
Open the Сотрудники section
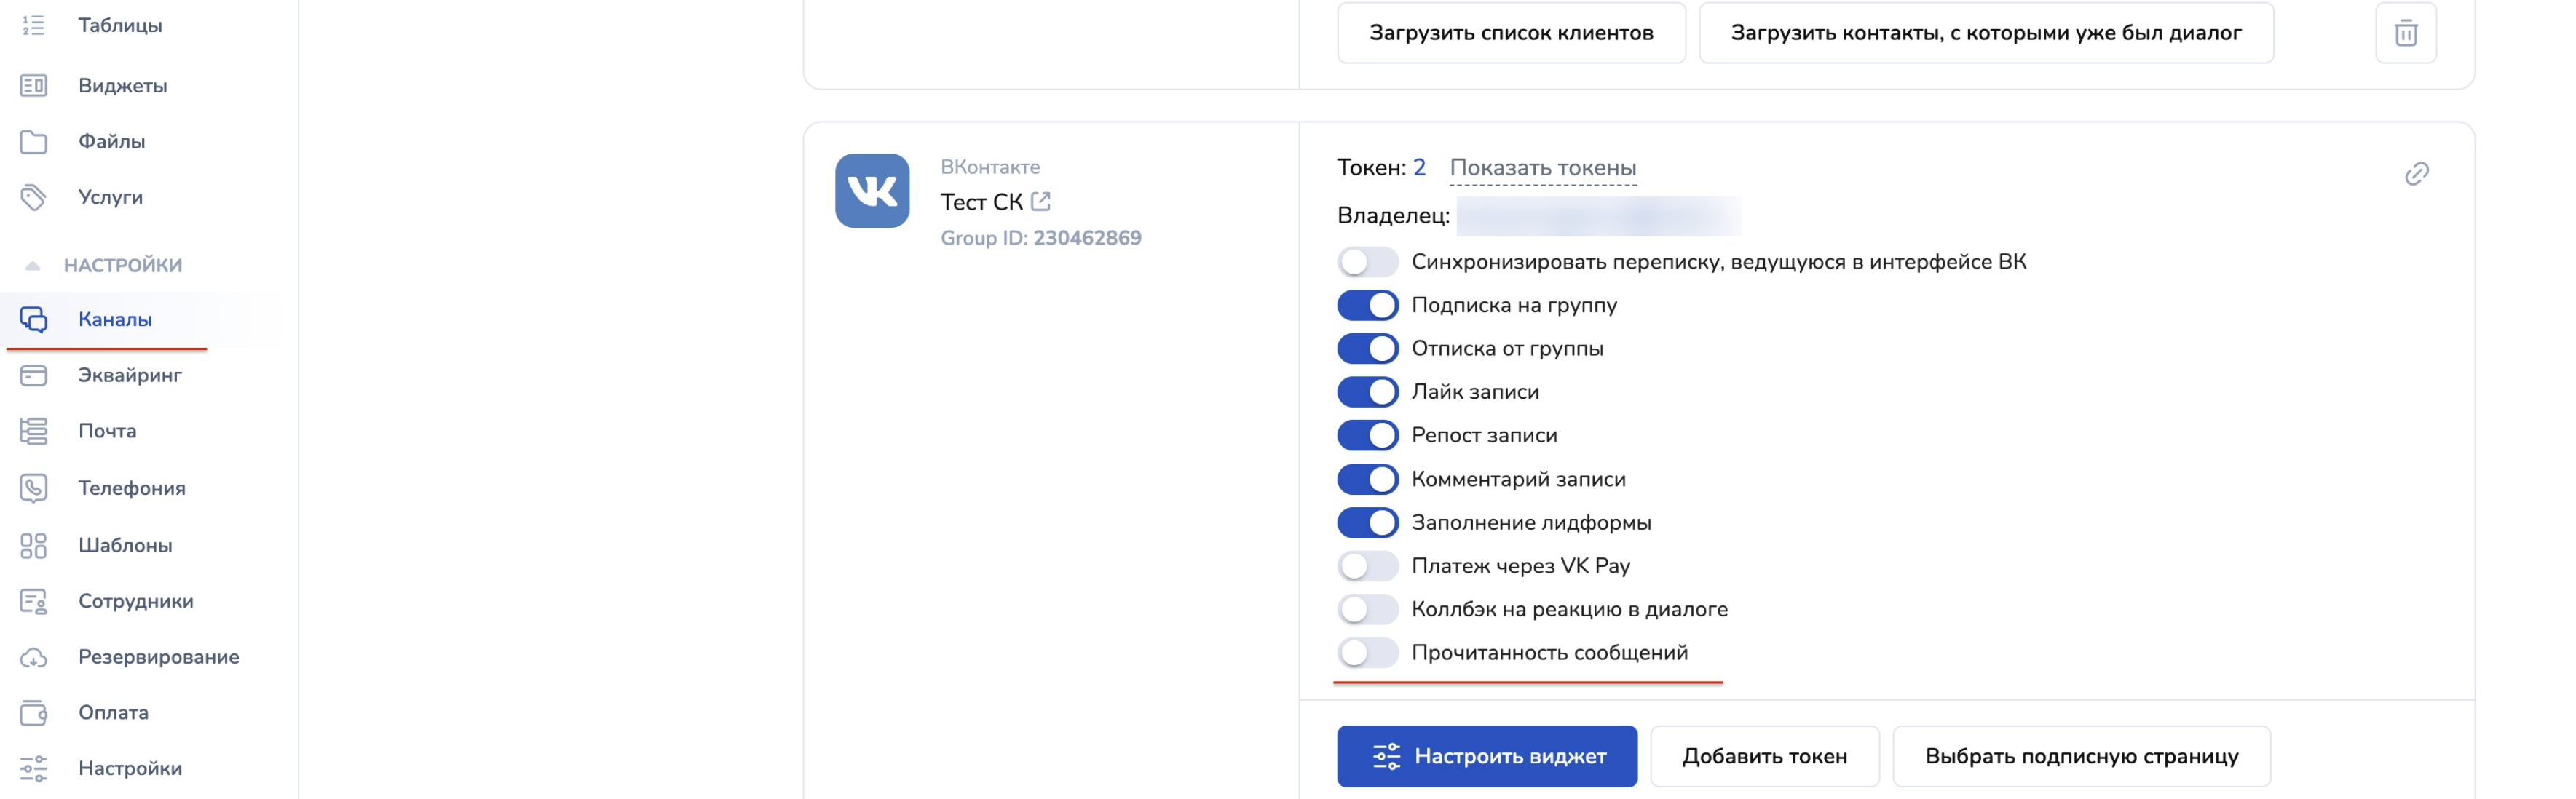[136, 601]
